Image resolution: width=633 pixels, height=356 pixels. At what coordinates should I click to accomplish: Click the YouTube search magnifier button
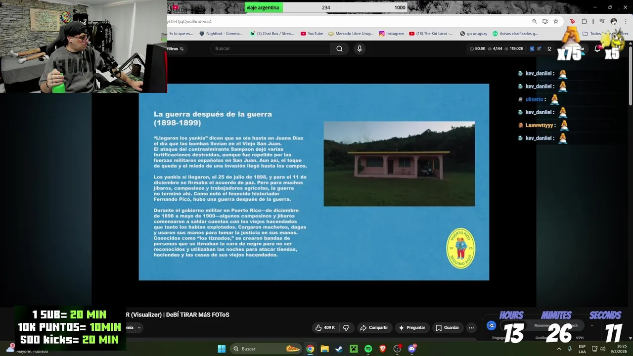pos(339,48)
